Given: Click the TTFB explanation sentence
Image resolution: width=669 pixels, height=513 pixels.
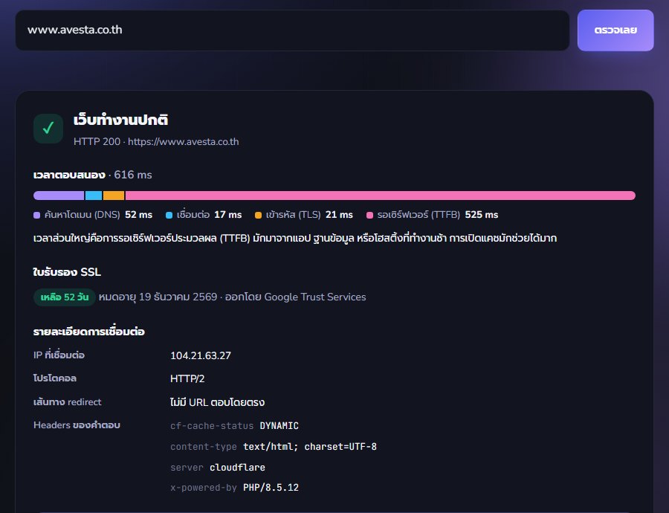Looking at the screenshot, I should (295, 238).
